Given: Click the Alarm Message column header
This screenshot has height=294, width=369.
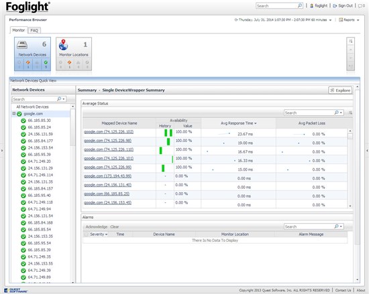Looking at the screenshot, I should point(311,234).
